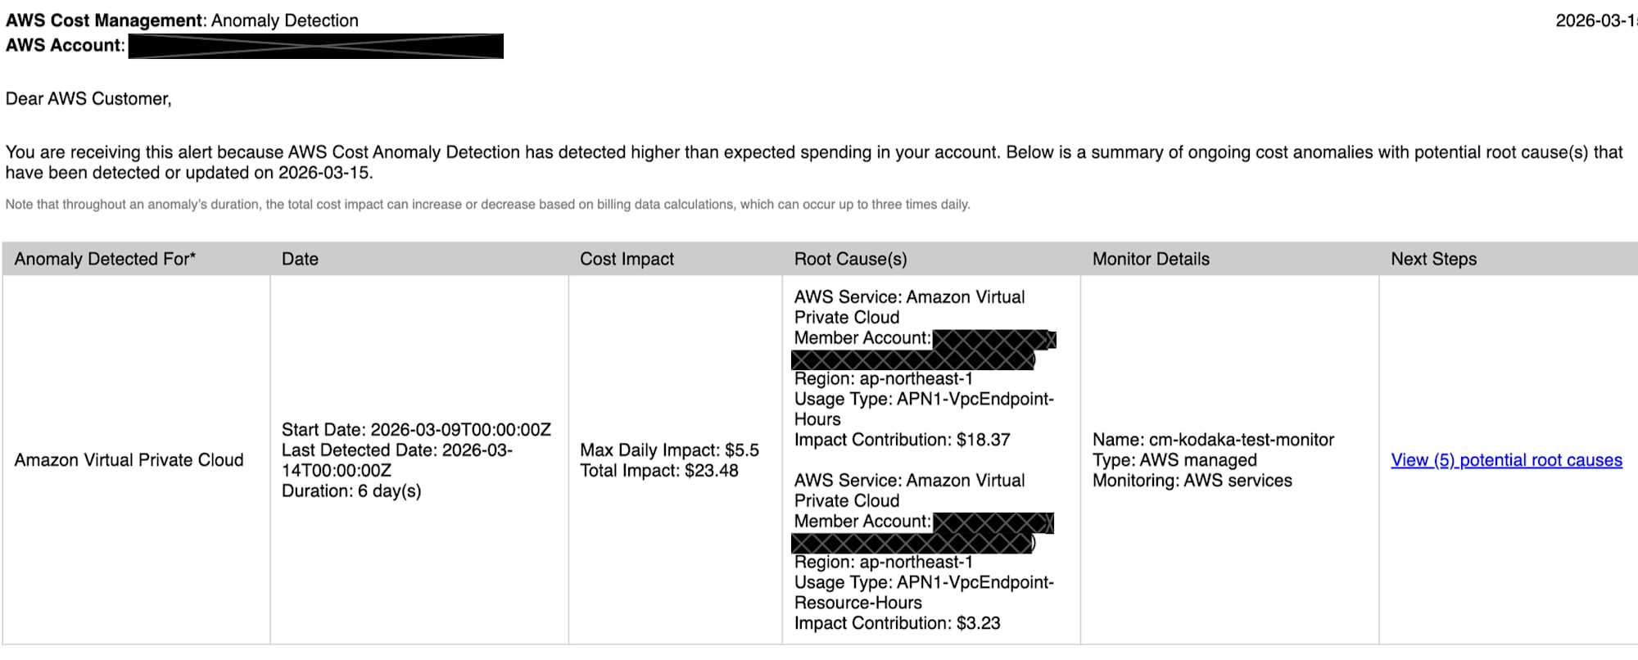Click the redacted AWS Account value at top
This screenshot has width=1638, height=660.
[315, 46]
